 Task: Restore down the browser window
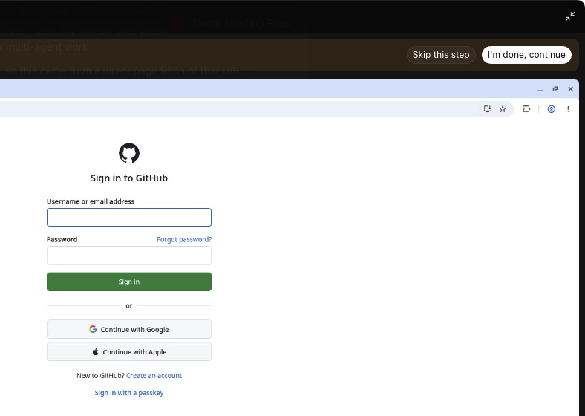coord(555,89)
